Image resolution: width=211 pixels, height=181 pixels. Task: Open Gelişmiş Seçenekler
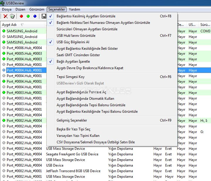pyautogui.click(x=112, y=120)
